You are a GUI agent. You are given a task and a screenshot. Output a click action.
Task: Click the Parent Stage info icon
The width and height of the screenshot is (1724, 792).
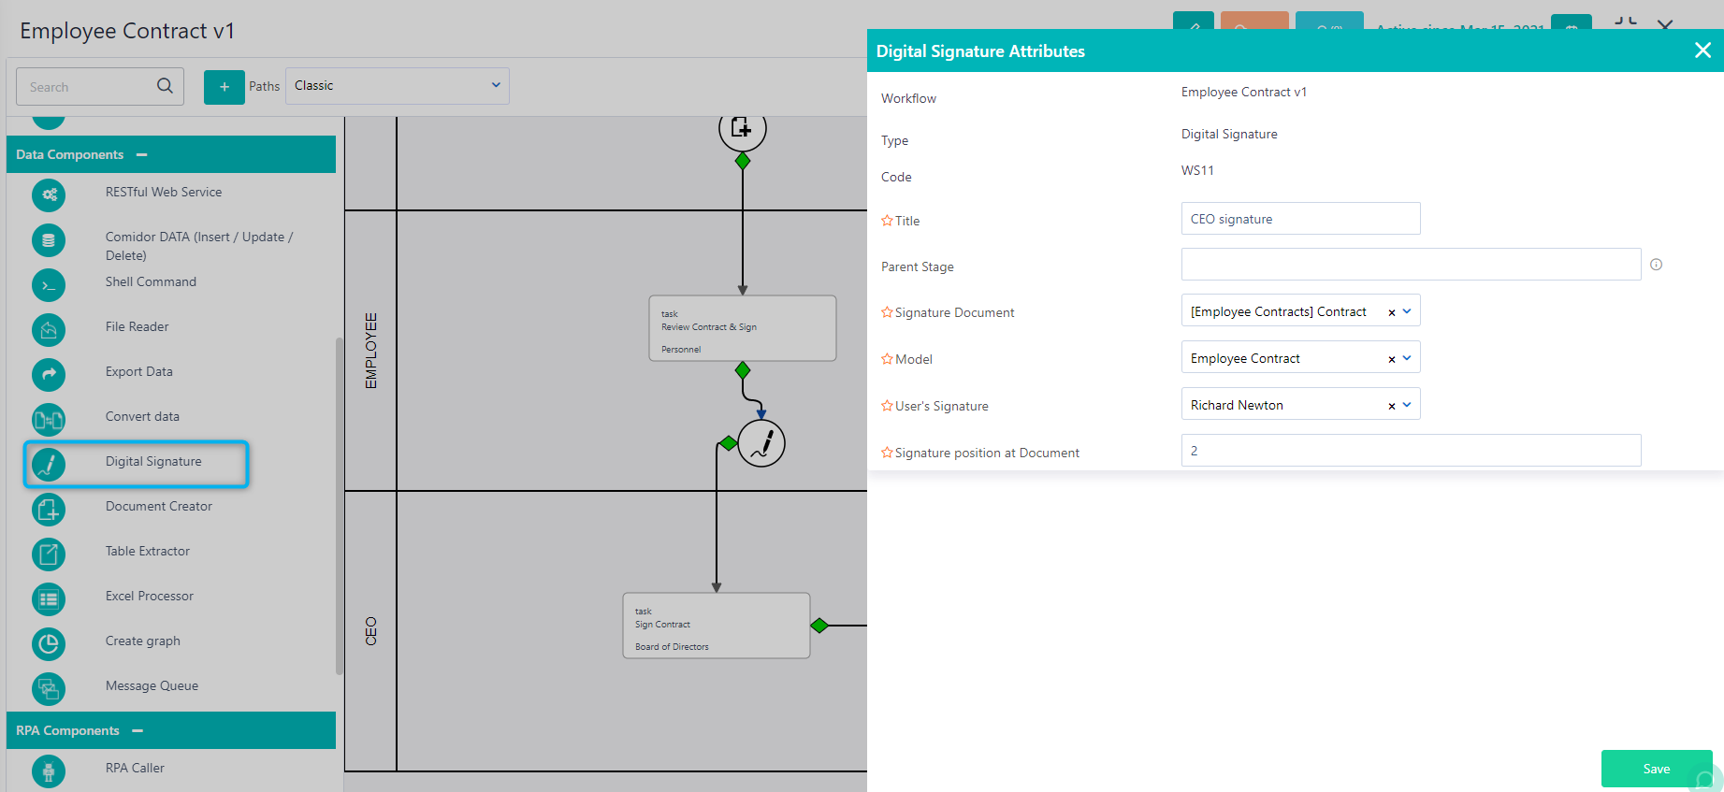click(1656, 265)
